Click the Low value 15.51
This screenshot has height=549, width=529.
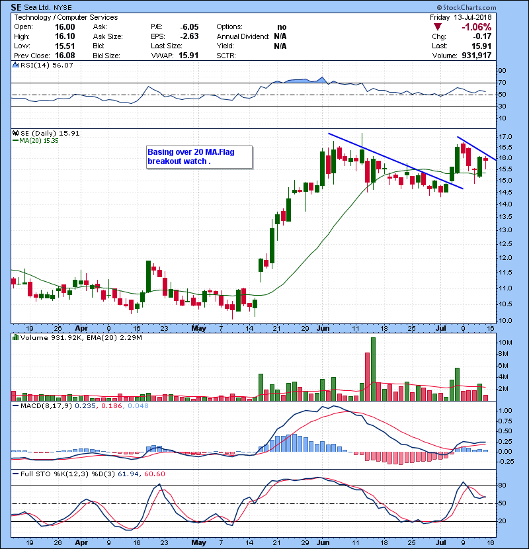tap(65, 46)
